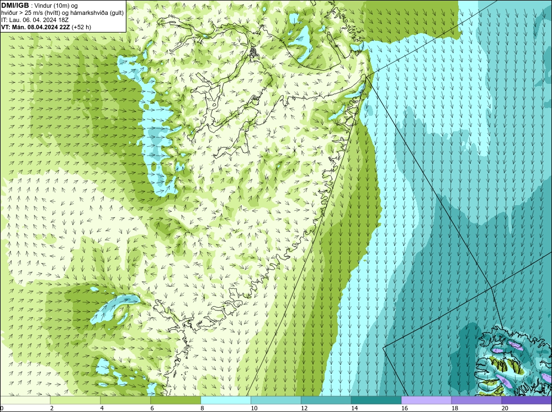This screenshot has height=412, width=552.
Task: Click the 16–18 m/s lavender swatch
Action: pos(426,400)
